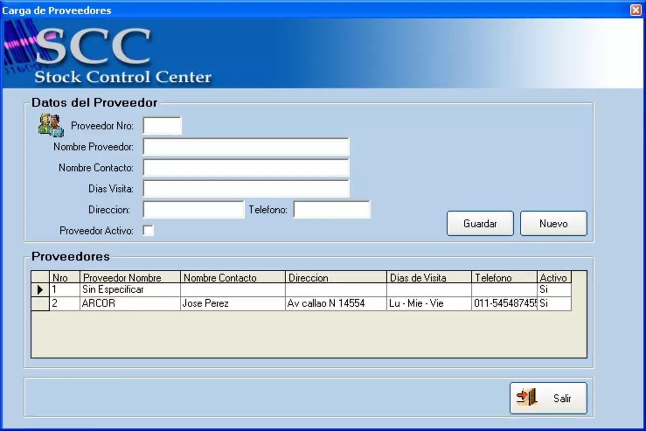Focus the Nombre Contacto input field

pyautogui.click(x=246, y=168)
